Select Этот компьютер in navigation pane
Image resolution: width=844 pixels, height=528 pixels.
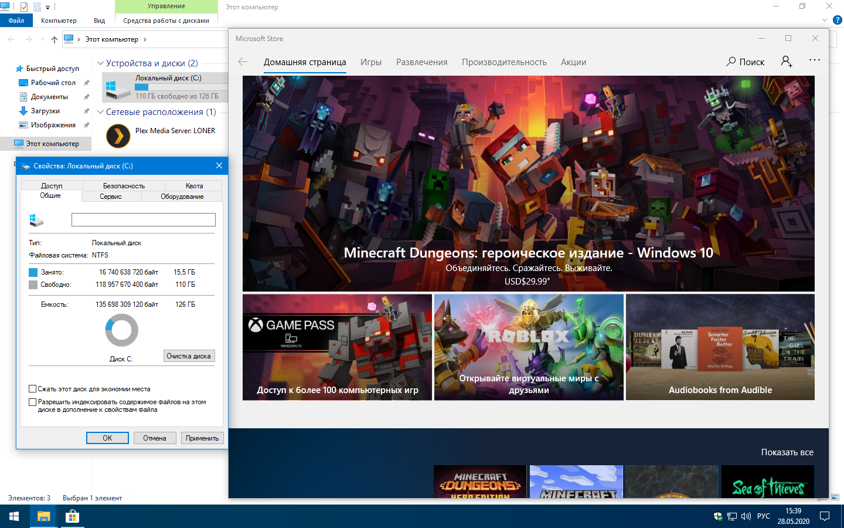click(x=46, y=144)
